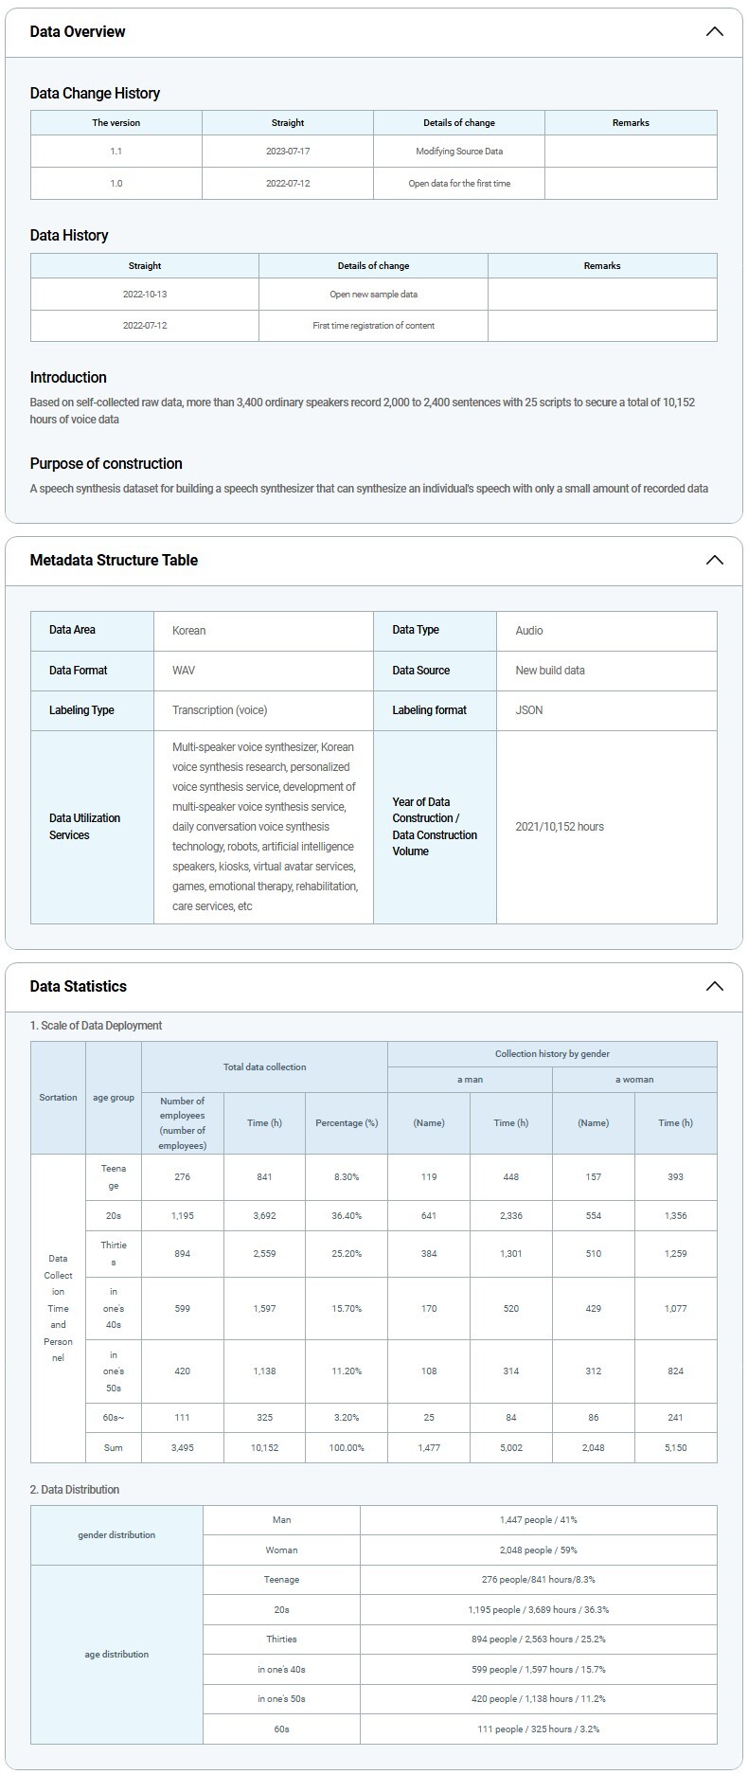The image size is (748, 1774).
Task: Click the Purpose of construction heading
Action: click(x=106, y=463)
